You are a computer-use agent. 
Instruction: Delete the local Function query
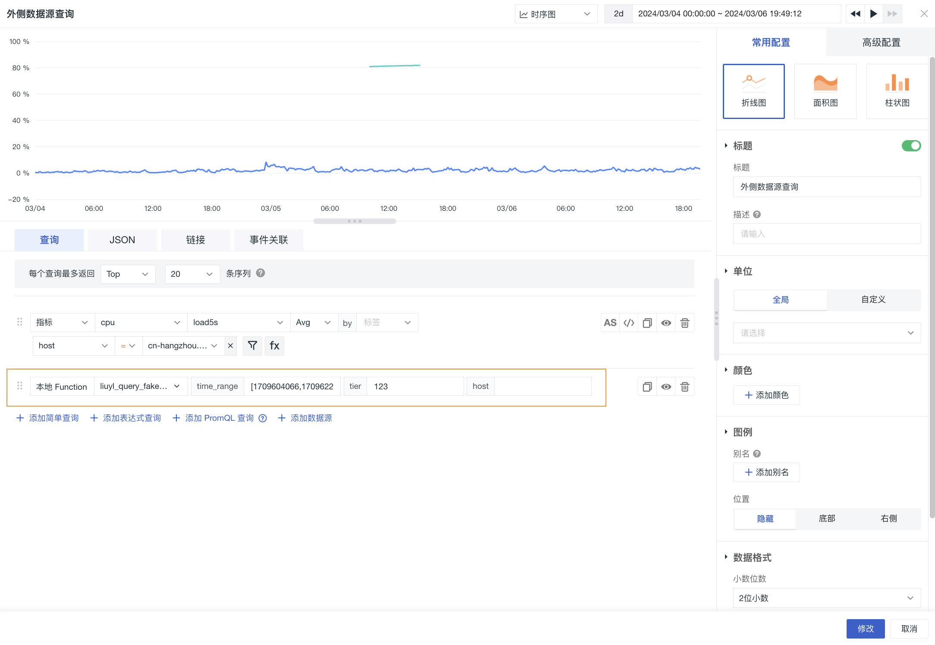684,387
